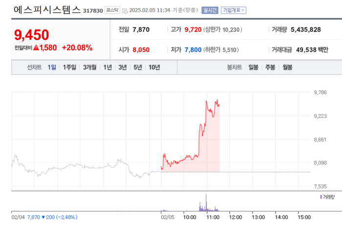Click the timestamp 2025.02.05 11:34
The height and width of the screenshot is (226, 342).
pos(150,10)
